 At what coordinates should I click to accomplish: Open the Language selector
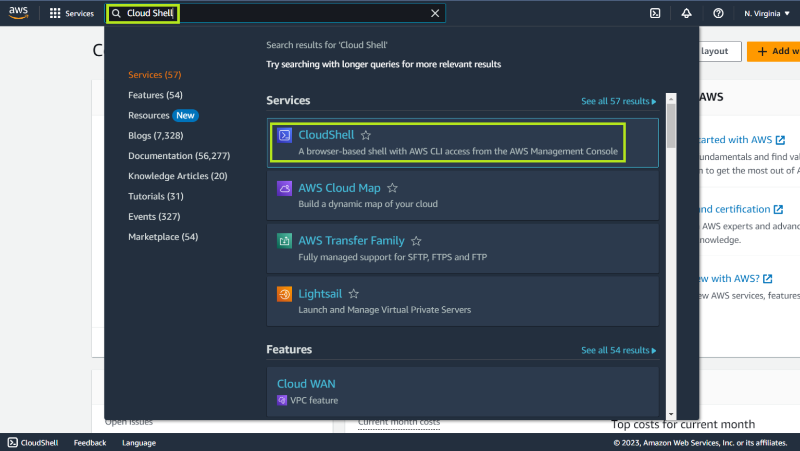click(x=139, y=443)
